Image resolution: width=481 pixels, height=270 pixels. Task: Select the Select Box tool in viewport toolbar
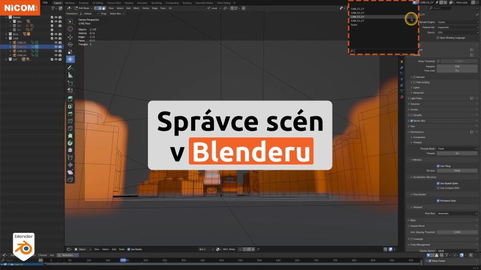coord(70,22)
